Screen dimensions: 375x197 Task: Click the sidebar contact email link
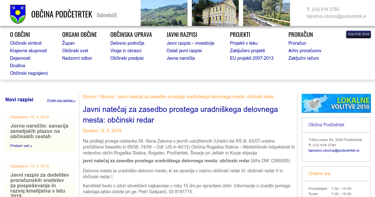click(x=334, y=150)
